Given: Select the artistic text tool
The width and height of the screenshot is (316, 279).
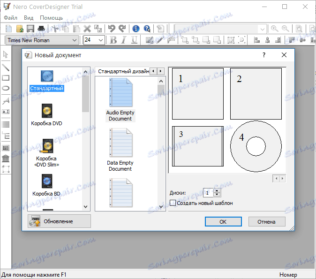Looking at the screenshot, I should [x=6, y=101].
